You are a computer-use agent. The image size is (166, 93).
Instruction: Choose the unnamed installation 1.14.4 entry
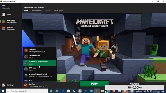40,63
